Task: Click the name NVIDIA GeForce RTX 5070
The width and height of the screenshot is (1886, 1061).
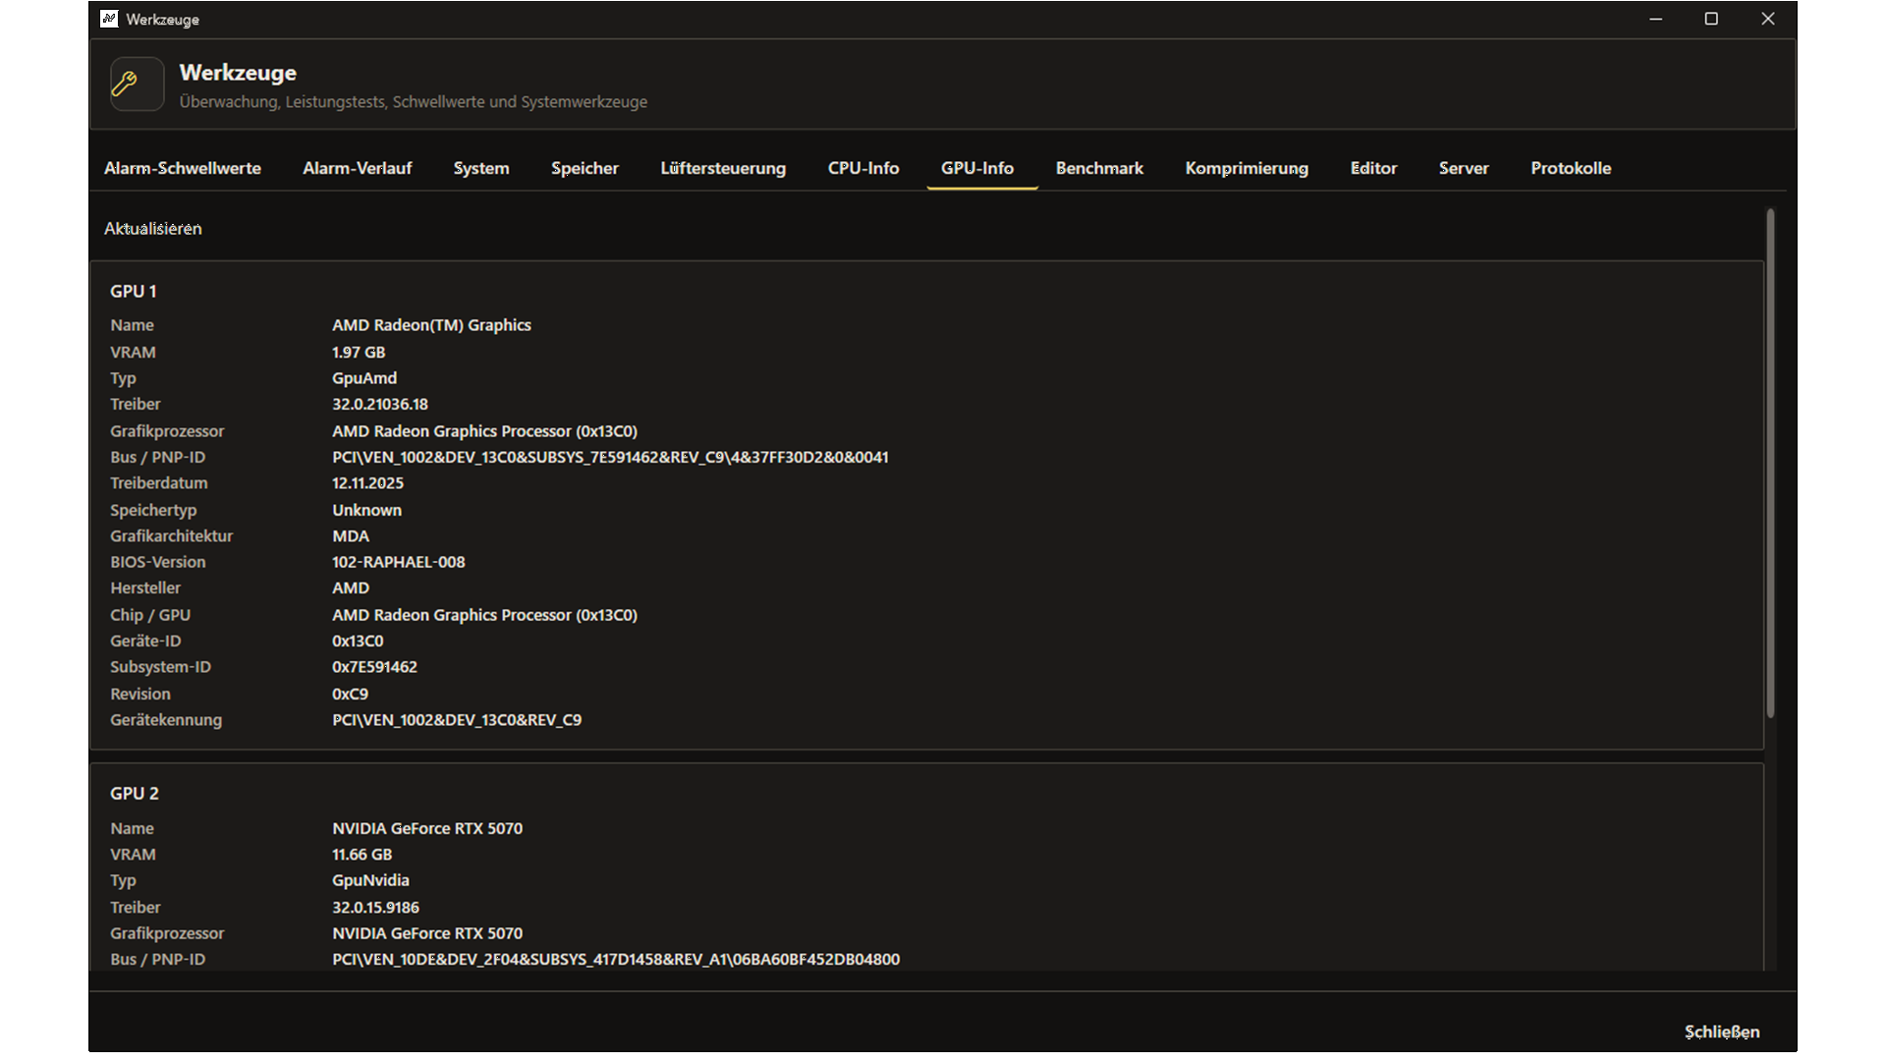Action: tap(427, 828)
